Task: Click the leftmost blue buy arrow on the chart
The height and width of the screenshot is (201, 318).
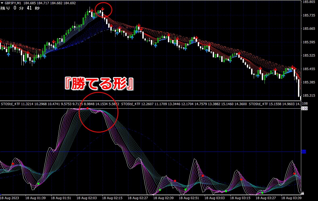Action: click(x=8, y=54)
